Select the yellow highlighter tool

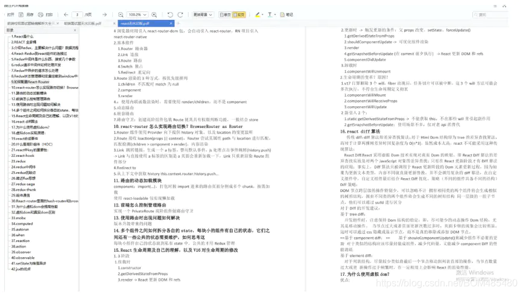258,14
